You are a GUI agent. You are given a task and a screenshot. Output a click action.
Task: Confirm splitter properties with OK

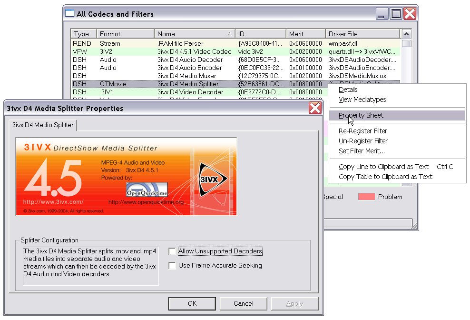click(x=192, y=303)
